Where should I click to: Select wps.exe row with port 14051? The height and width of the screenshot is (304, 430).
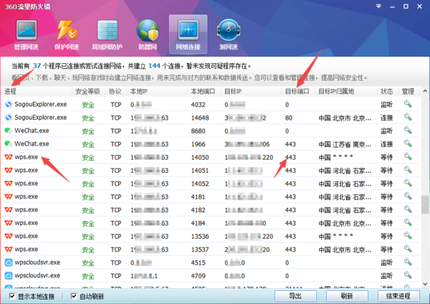click(x=210, y=170)
